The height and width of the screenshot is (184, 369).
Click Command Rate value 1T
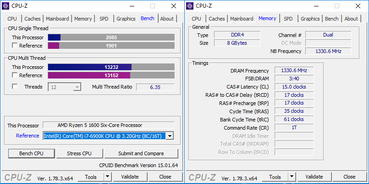click(294, 127)
